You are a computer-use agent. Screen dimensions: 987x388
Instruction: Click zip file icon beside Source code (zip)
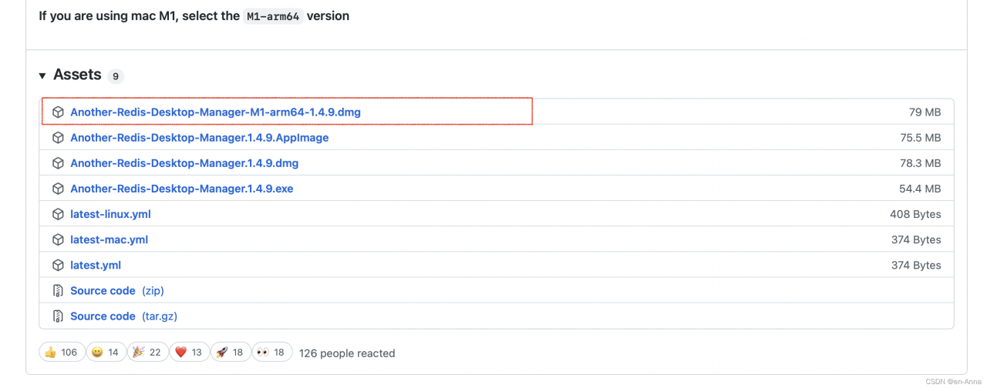(58, 291)
